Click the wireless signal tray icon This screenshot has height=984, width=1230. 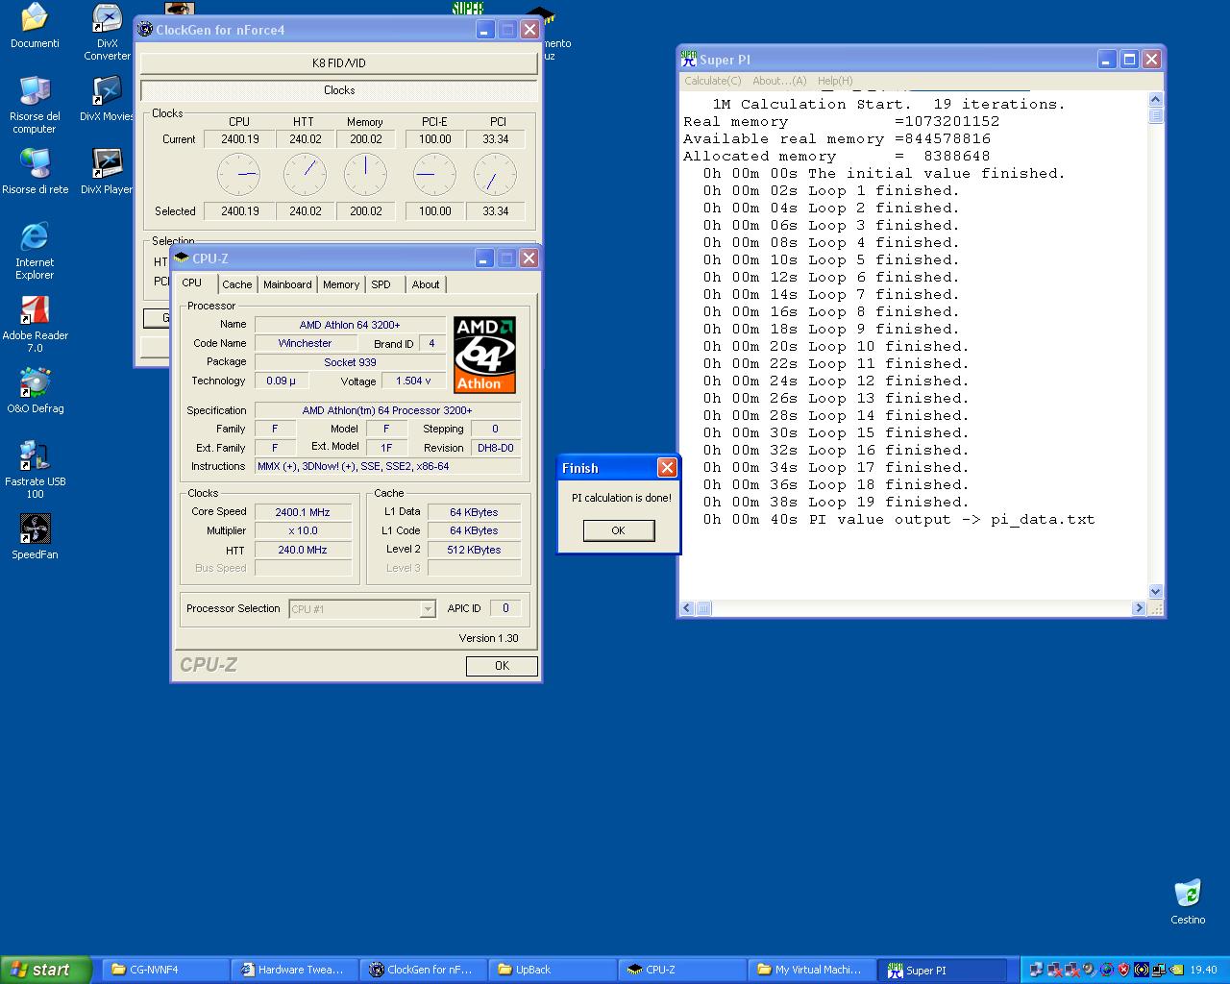click(x=1142, y=970)
